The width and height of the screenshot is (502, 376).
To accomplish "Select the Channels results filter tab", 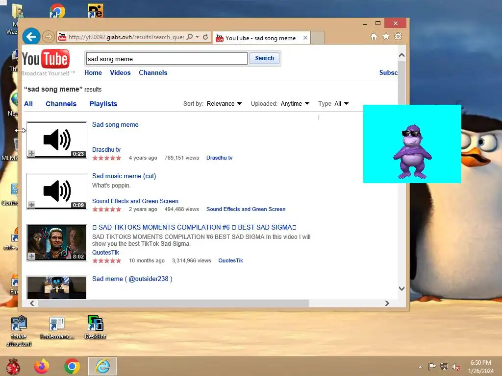I will pyautogui.click(x=61, y=104).
